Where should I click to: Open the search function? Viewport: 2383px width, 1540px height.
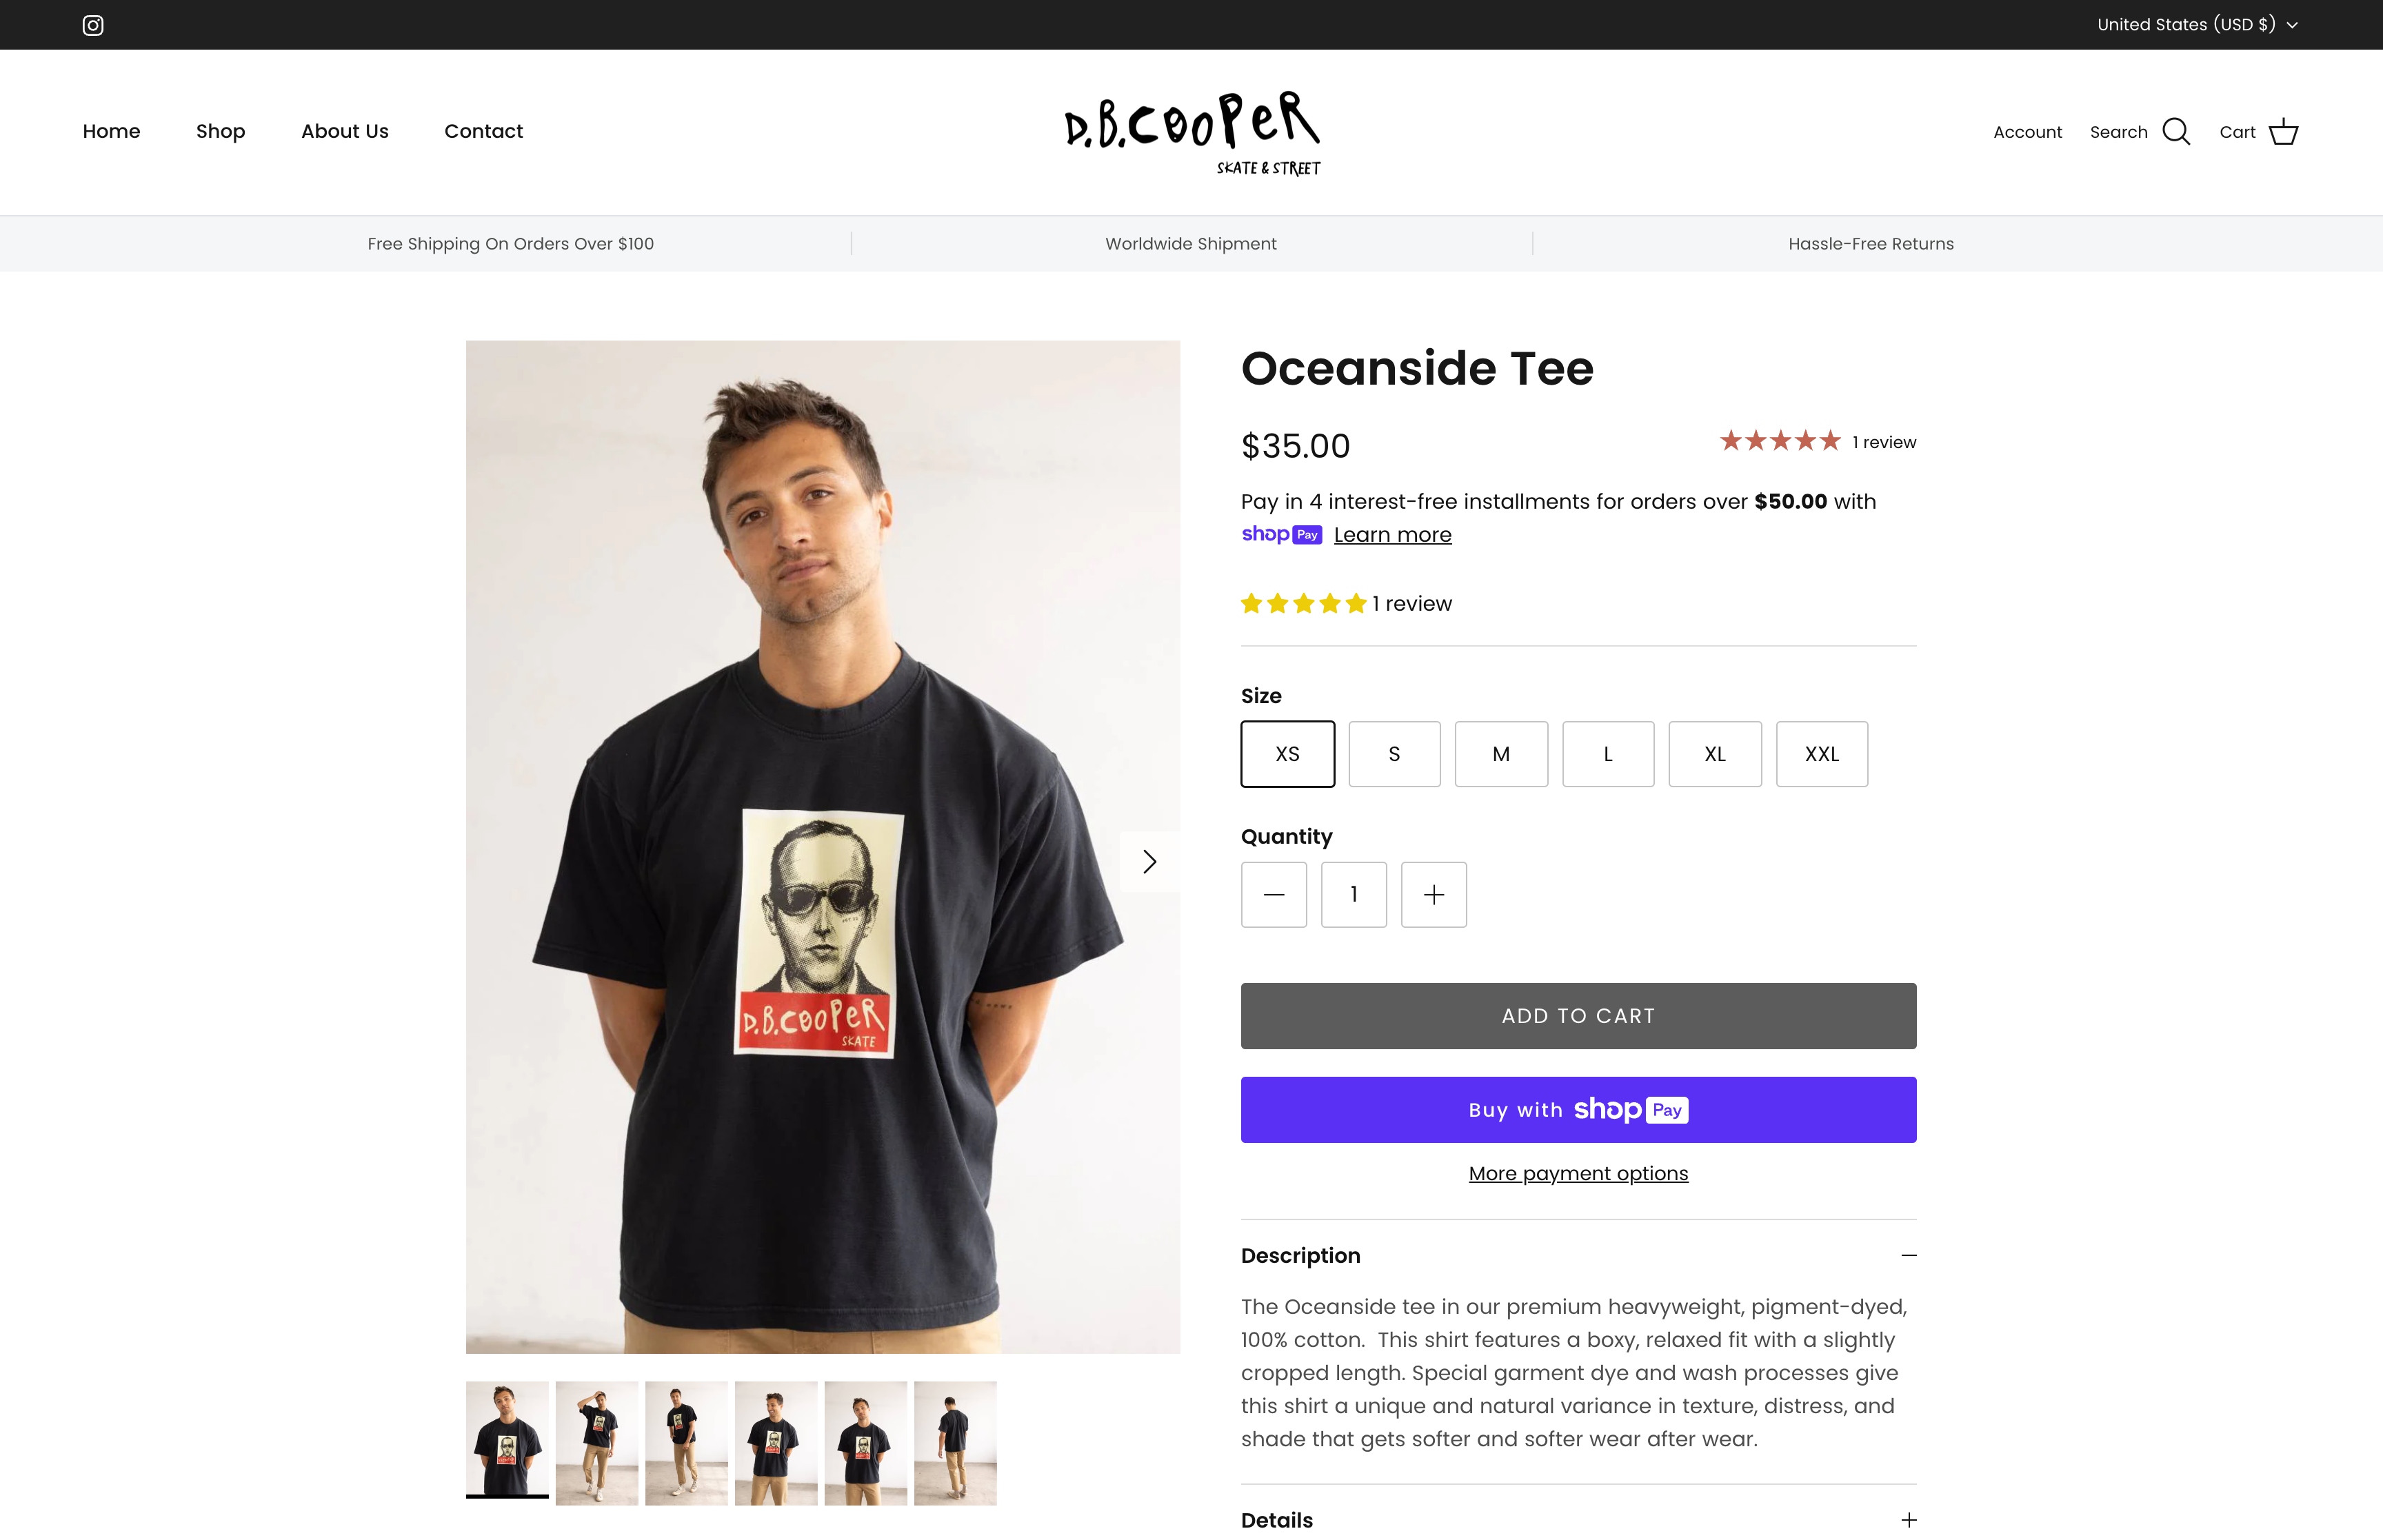2140,131
